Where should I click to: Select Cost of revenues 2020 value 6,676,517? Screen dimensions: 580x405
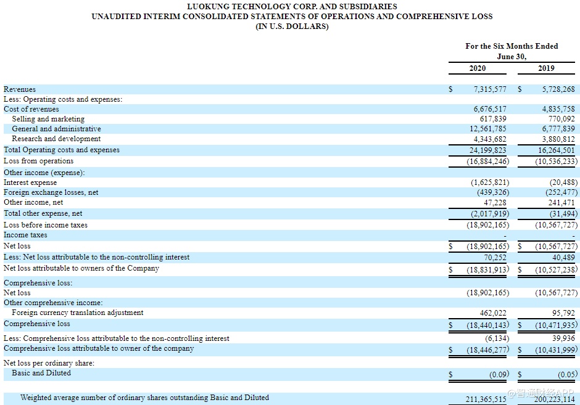pos(490,109)
